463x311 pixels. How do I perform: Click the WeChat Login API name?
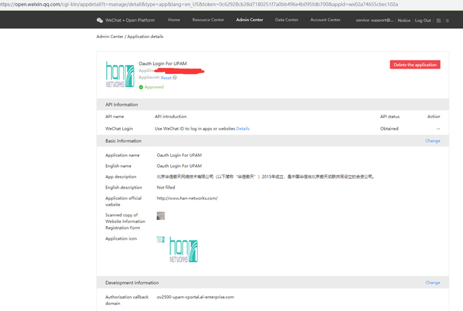[119, 129]
